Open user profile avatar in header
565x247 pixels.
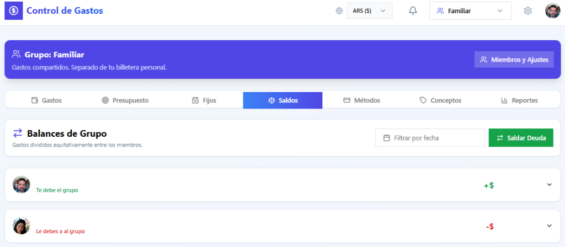tap(552, 10)
